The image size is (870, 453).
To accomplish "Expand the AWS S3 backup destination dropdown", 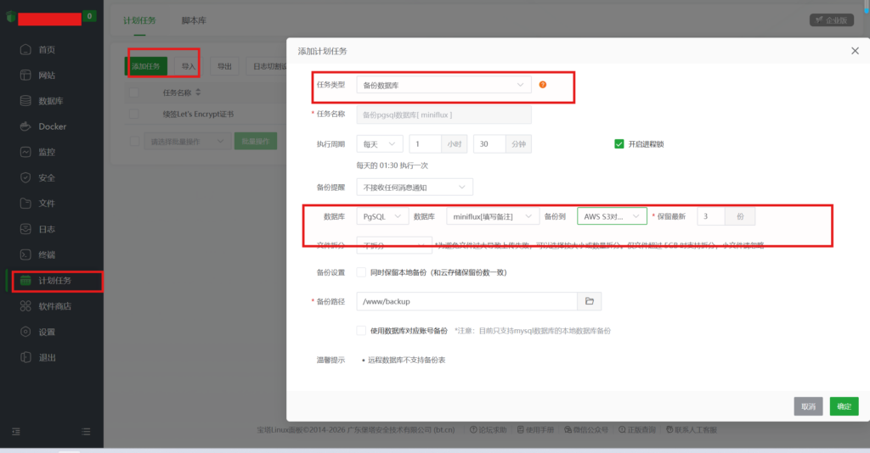I will click(x=612, y=216).
